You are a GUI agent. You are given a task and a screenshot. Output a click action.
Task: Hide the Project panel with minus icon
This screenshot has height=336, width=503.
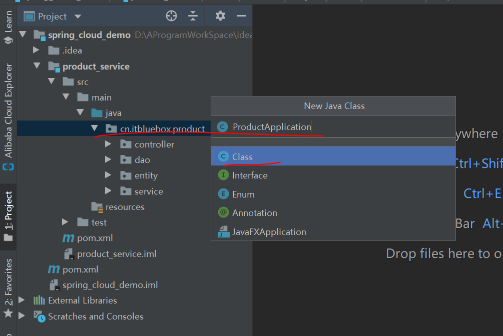[x=241, y=16]
